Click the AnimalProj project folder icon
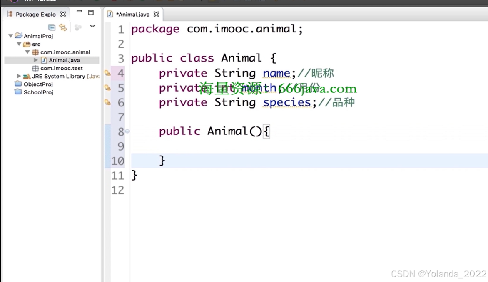 19,35
